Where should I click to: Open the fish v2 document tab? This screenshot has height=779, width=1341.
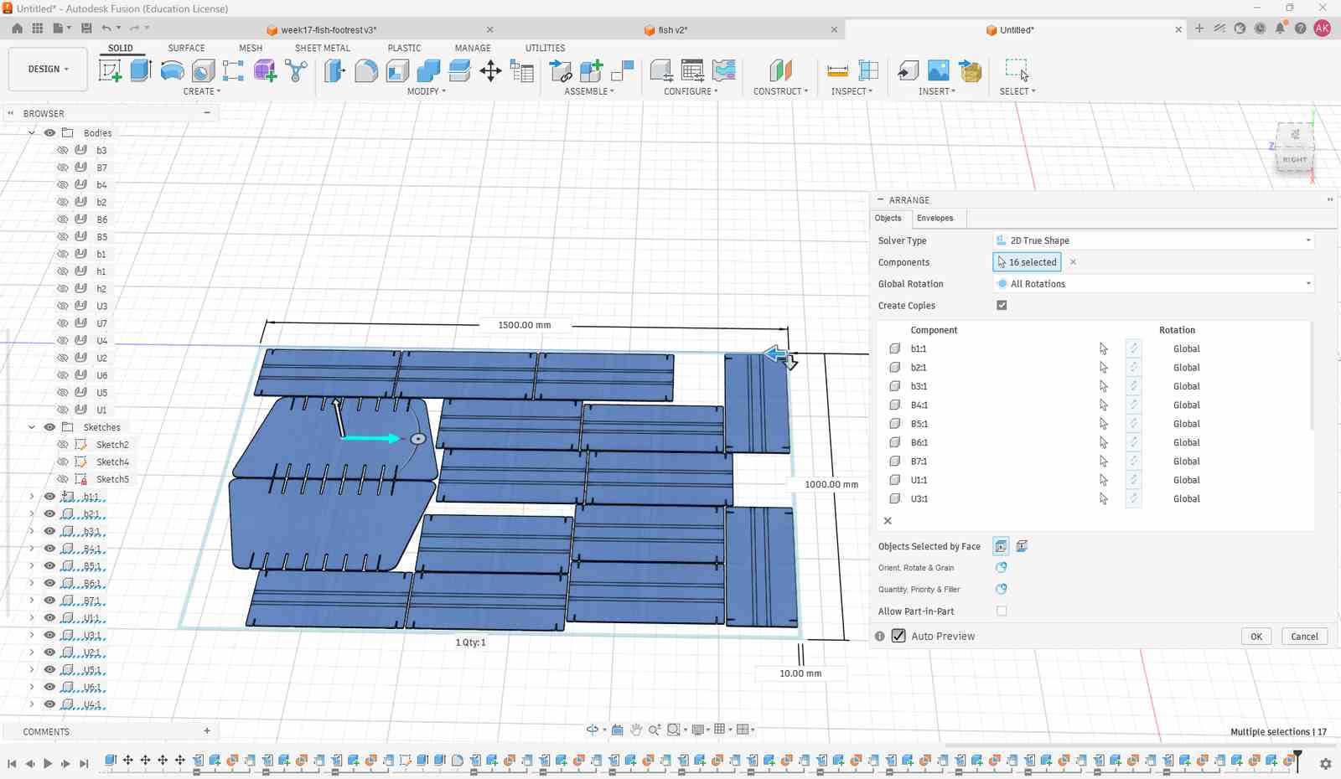click(672, 29)
